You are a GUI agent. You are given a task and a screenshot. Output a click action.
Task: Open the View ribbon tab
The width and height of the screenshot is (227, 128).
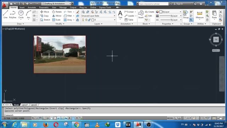tap(54, 7)
